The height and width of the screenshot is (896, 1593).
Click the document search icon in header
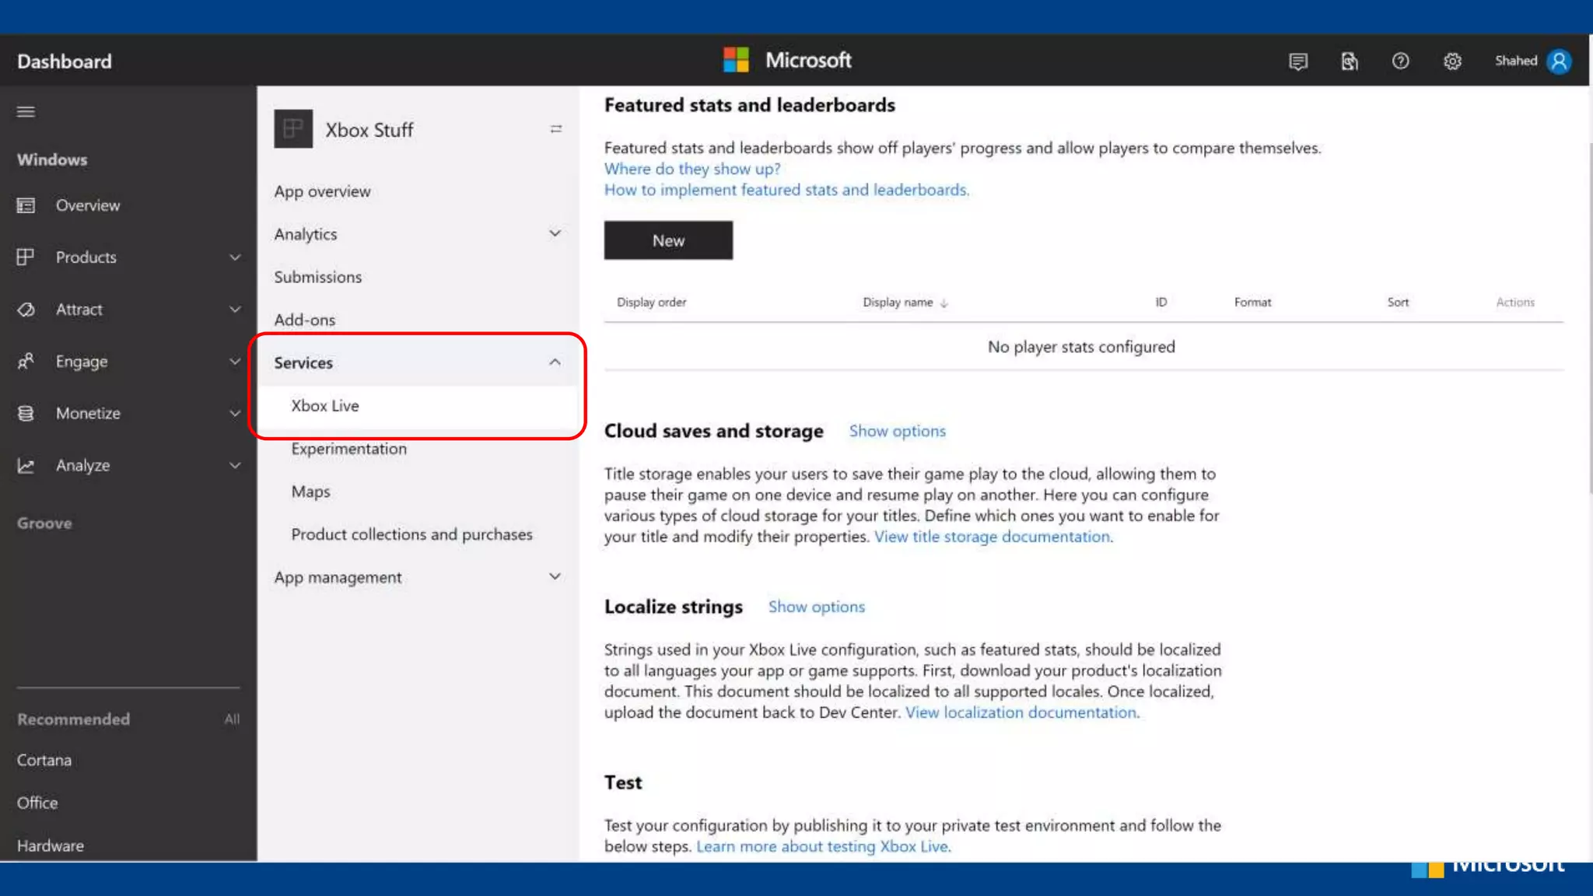1350,61
